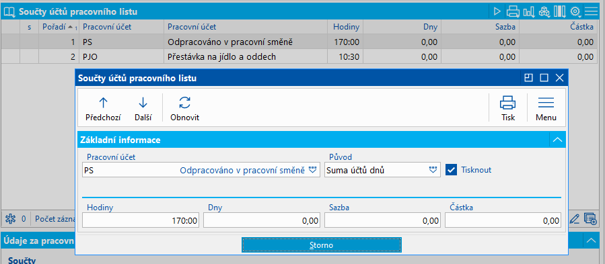Refresh data with the Obnovit icon
Viewport: 605px width, 264px height.
point(185,103)
